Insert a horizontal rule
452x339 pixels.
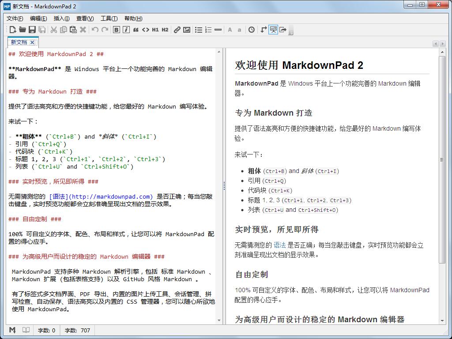point(218,30)
